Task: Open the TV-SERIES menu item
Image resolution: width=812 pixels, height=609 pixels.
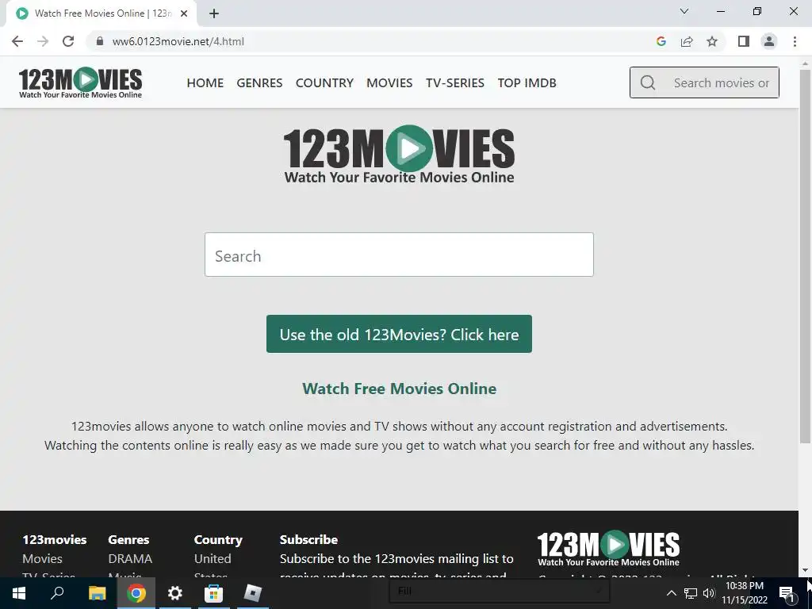Action: pyautogui.click(x=455, y=82)
